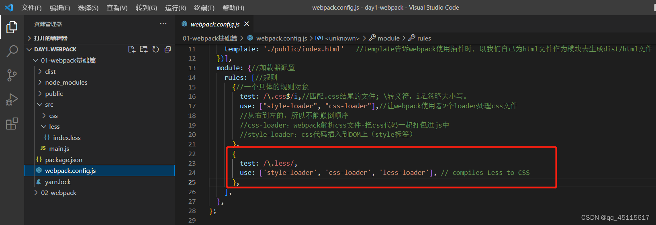Screen dimensions: 656x225
Task: Open explorer panel more actions menu
Action: 163,24
